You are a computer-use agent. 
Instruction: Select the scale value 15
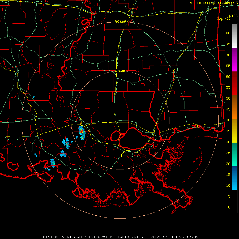coord(228,175)
